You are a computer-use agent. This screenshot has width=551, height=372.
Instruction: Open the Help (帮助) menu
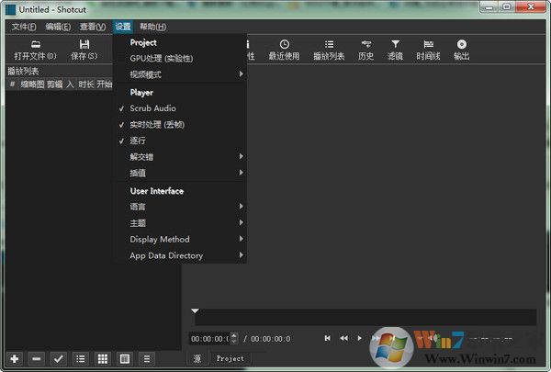tap(152, 27)
